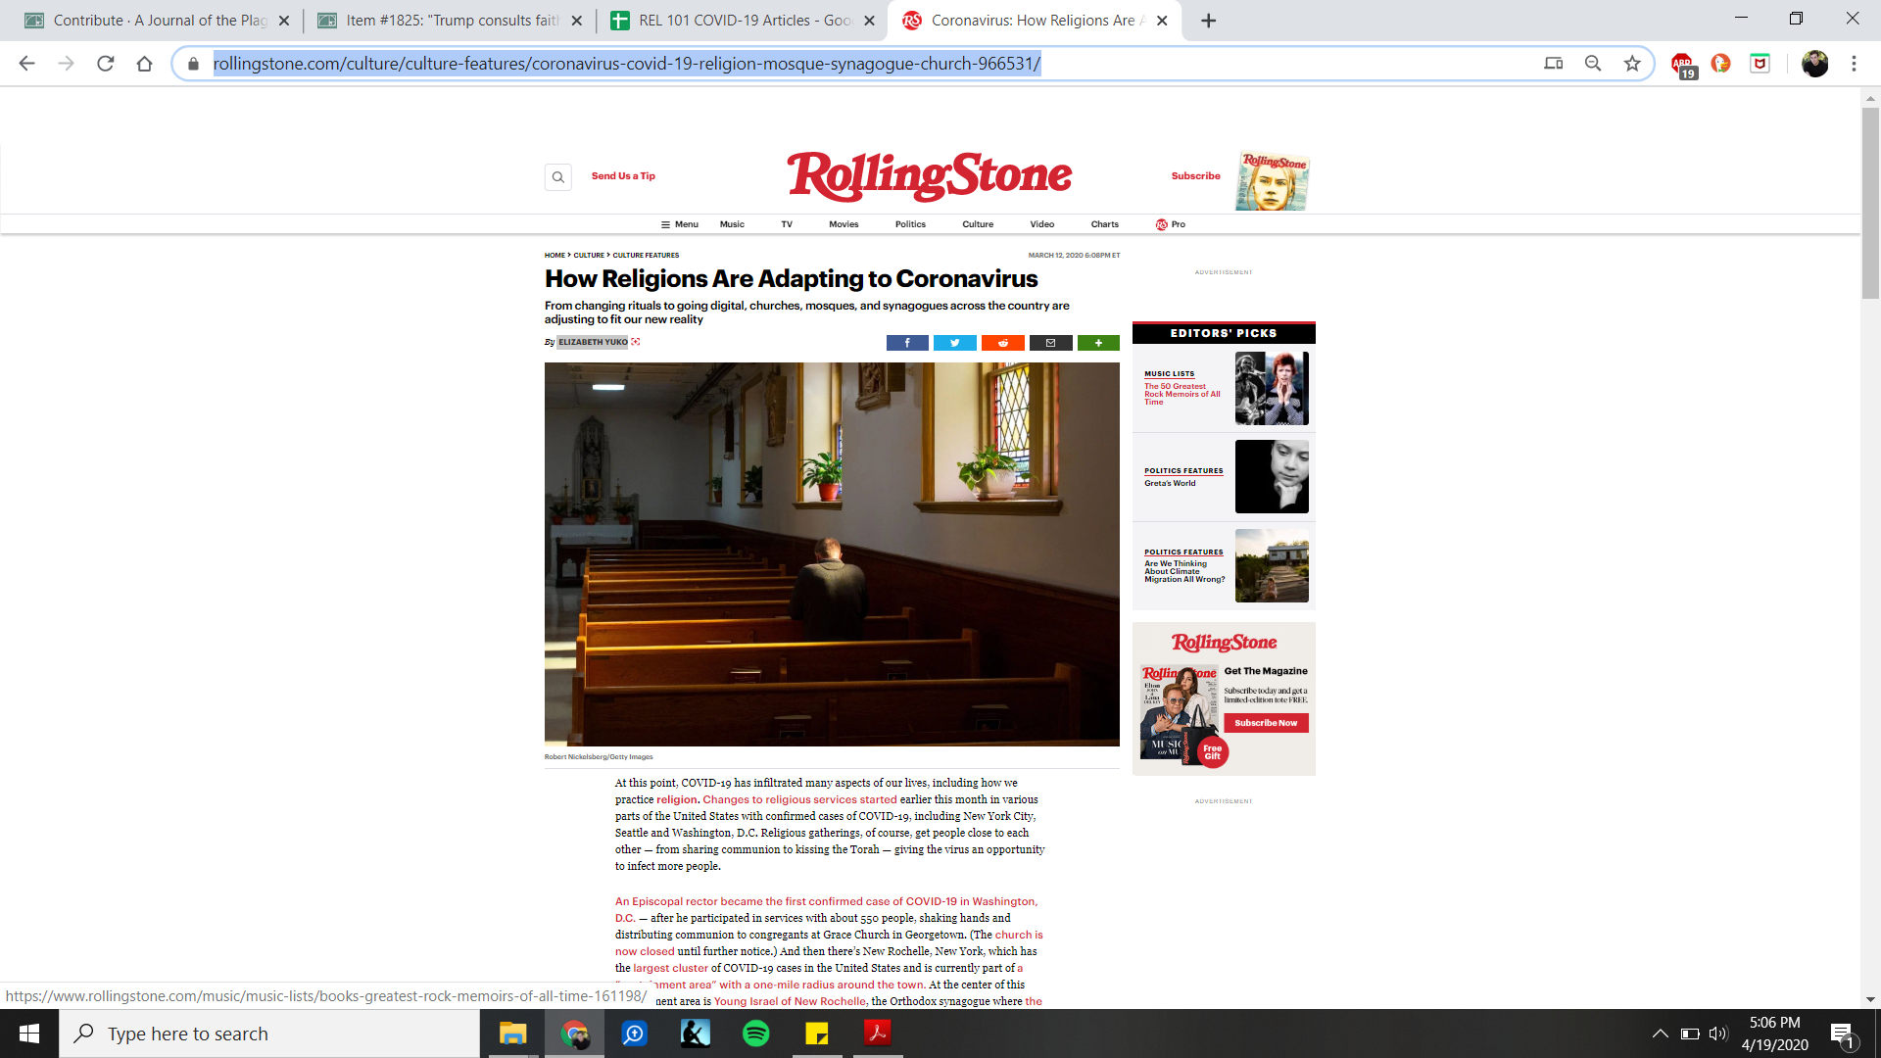Viewport: 1881px width, 1058px height.
Task: Share article via Twitter icon
Action: [954, 343]
